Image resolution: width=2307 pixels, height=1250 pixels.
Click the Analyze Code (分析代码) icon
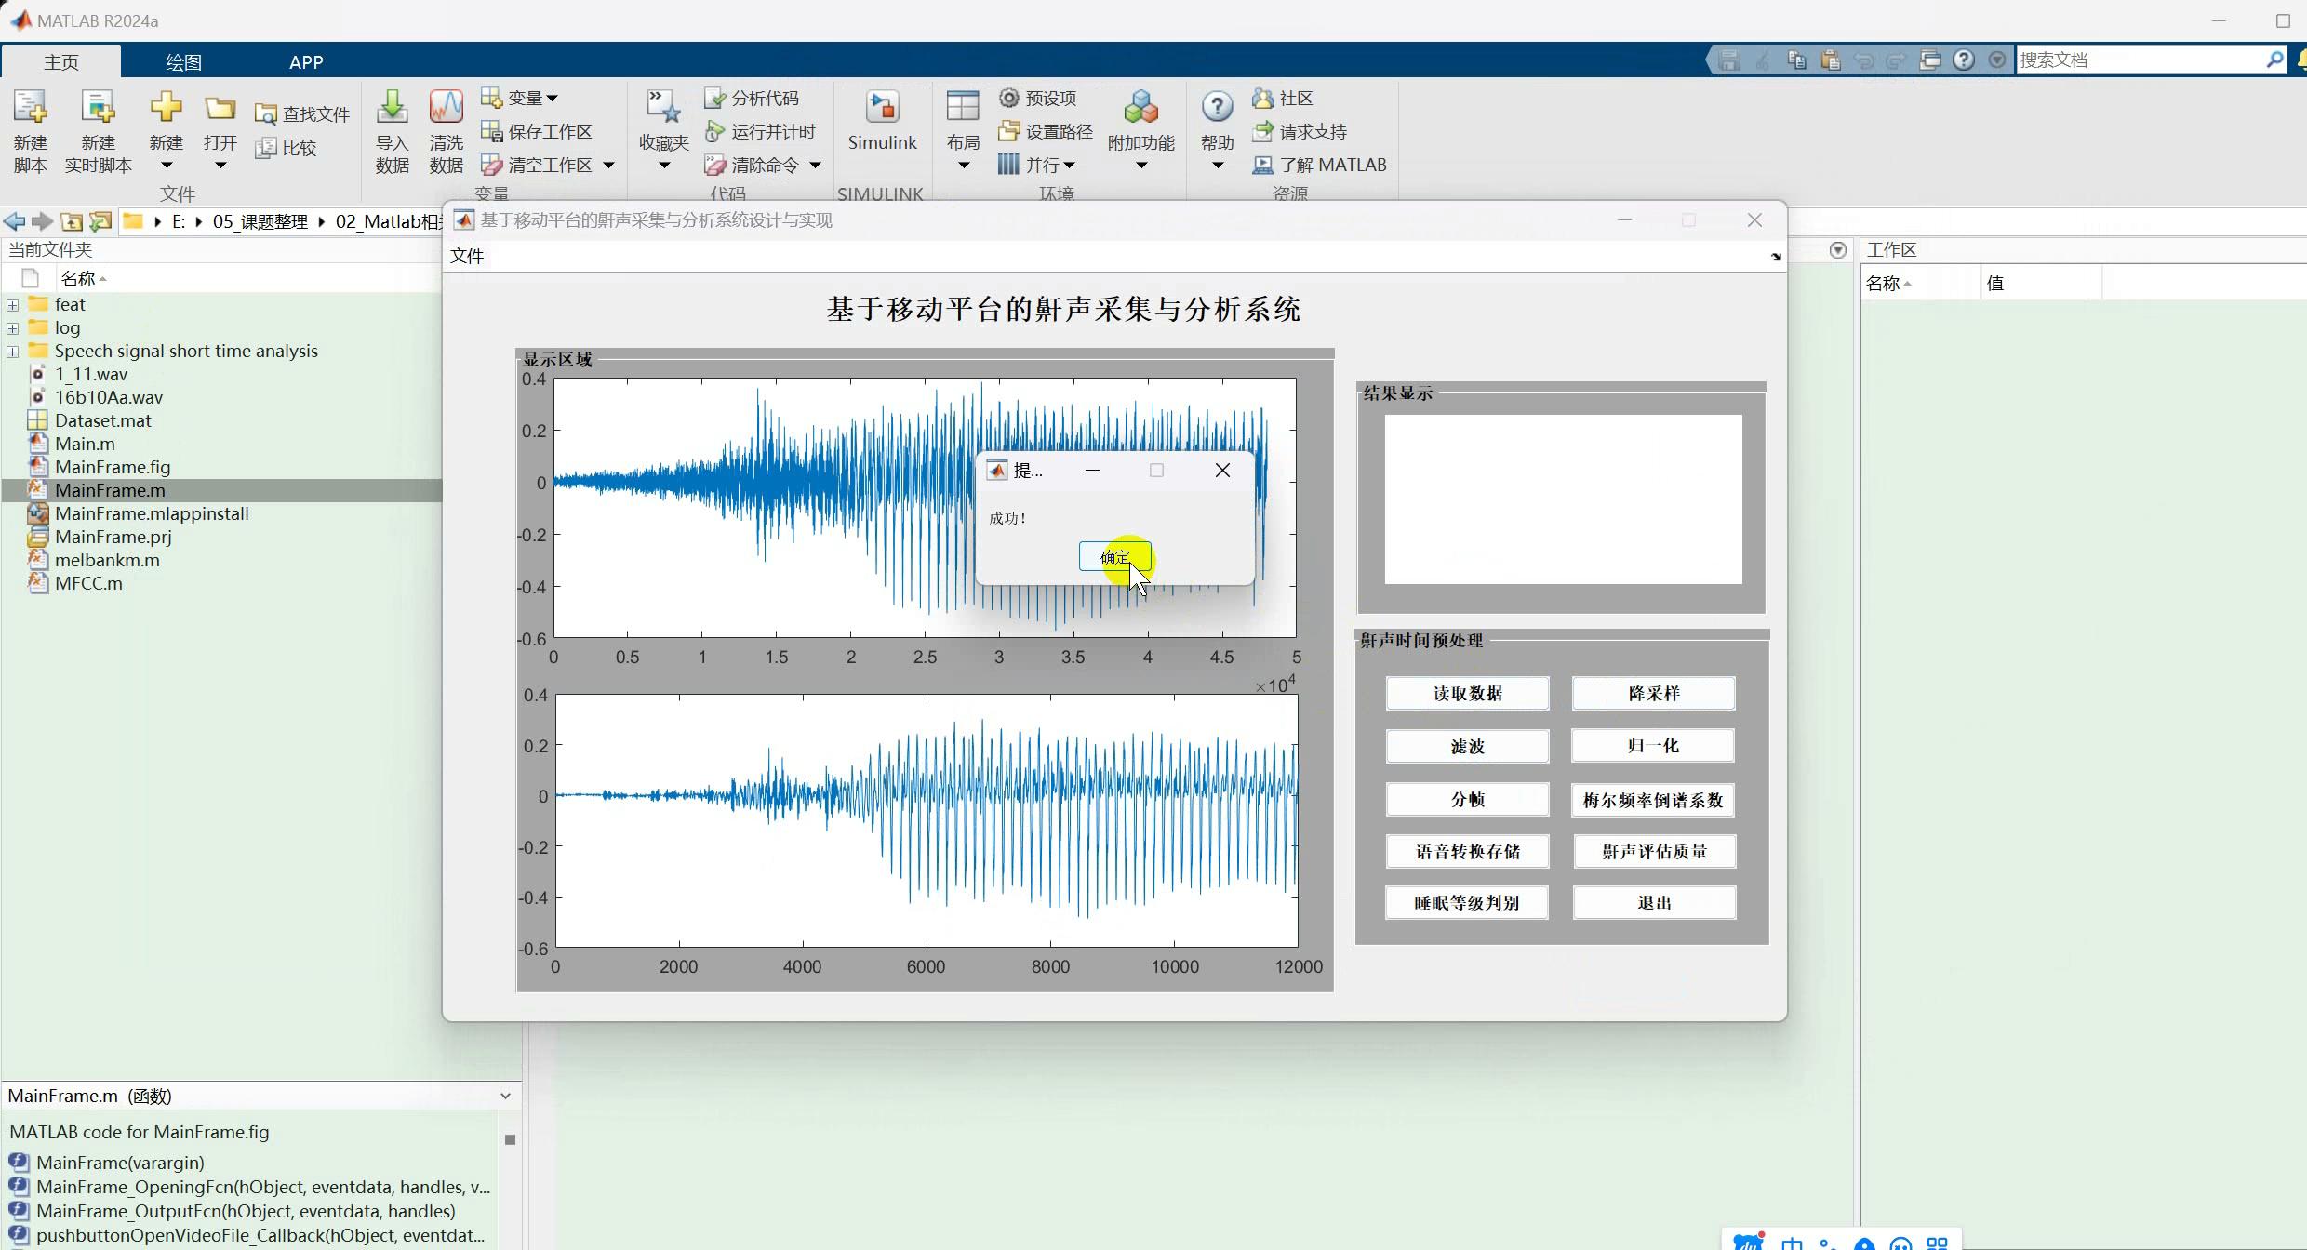[x=714, y=98]
